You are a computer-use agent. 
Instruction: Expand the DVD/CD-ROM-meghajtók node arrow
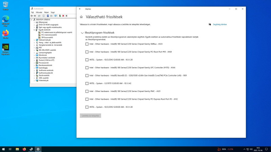(x=34, y=25)
